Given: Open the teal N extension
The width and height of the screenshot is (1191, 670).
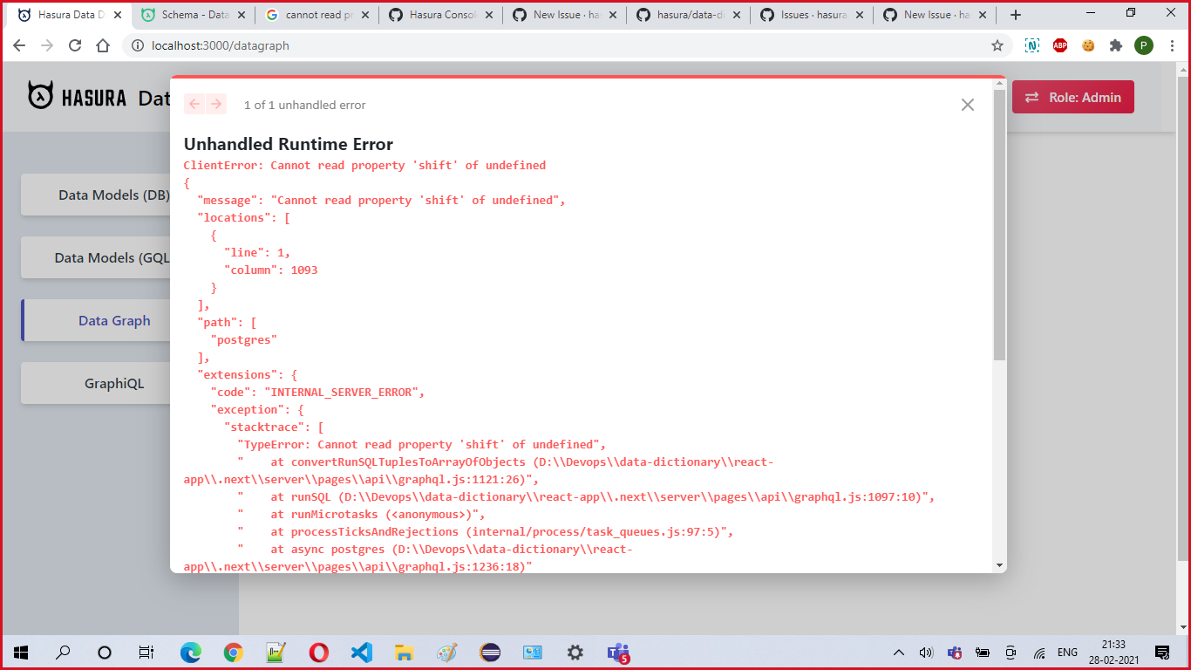Looking at the screenshot, I should [x=1032, y=45].
